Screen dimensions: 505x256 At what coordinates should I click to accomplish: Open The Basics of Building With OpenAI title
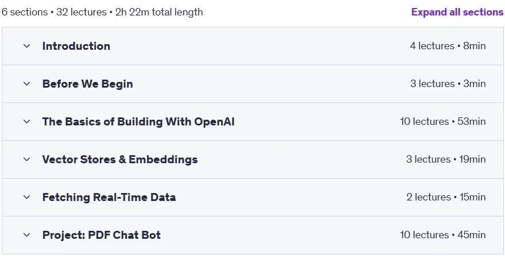tap(138, 121)
